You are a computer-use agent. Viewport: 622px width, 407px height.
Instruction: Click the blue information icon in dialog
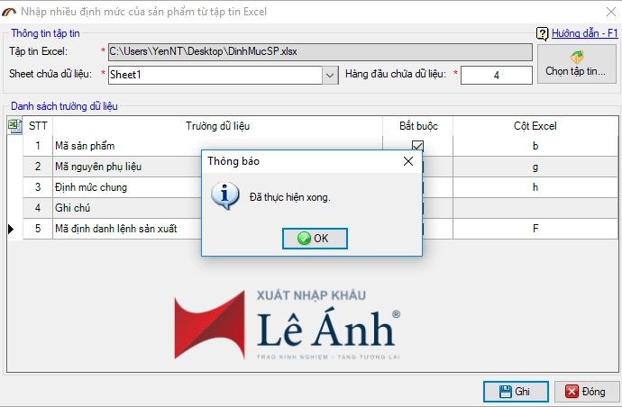click(224, 195)
